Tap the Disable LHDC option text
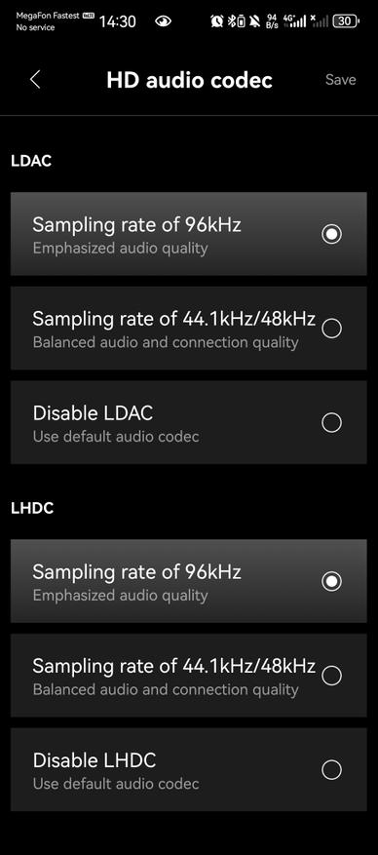The image size is (378, 855). (x=94, y=760)
